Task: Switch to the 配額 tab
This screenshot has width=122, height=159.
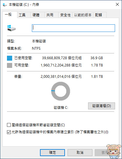Action: (100, 15)
